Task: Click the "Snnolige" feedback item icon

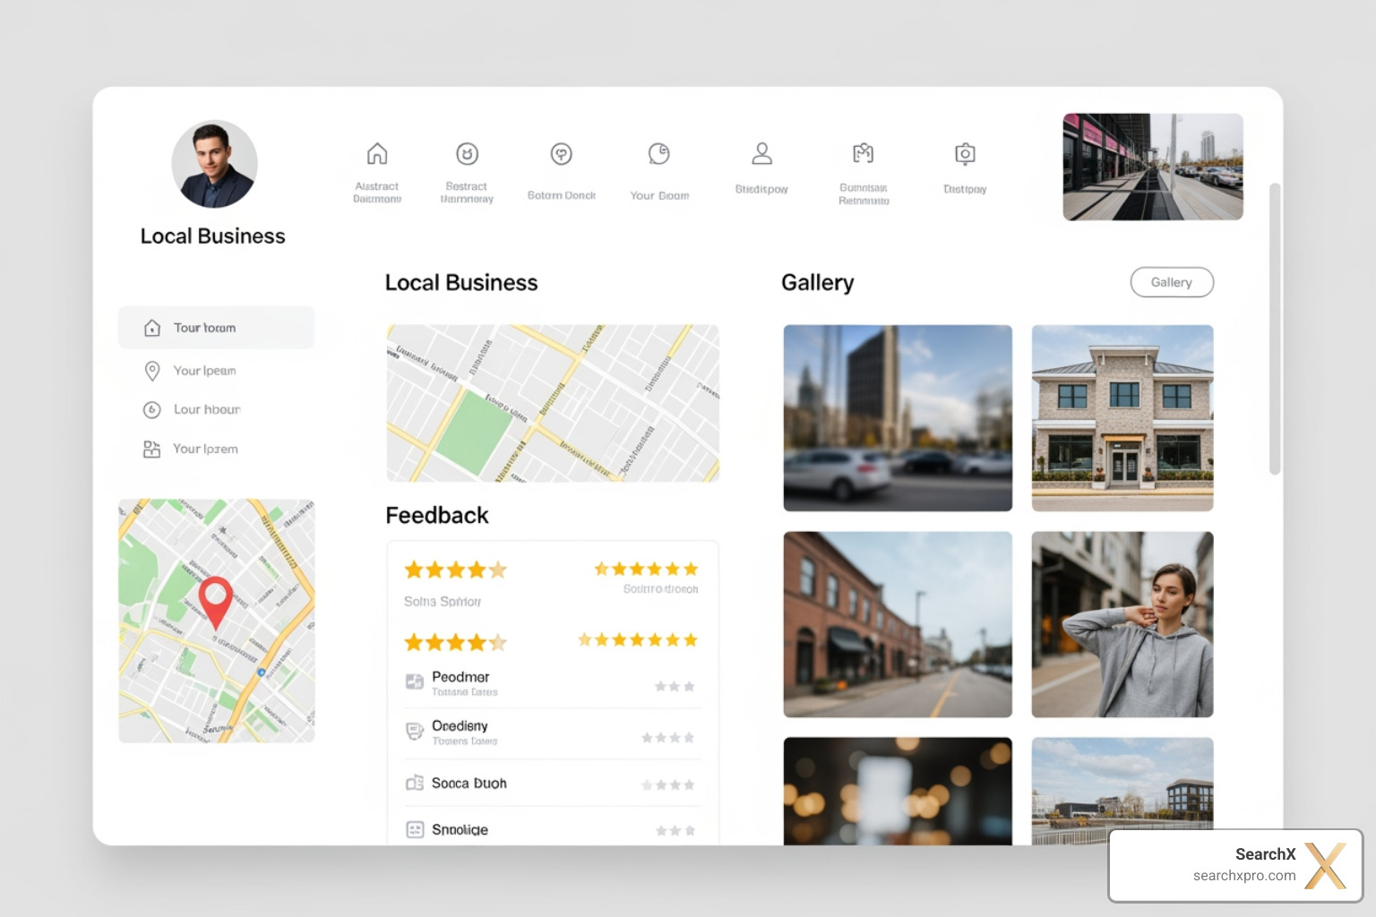Action: 414,829
